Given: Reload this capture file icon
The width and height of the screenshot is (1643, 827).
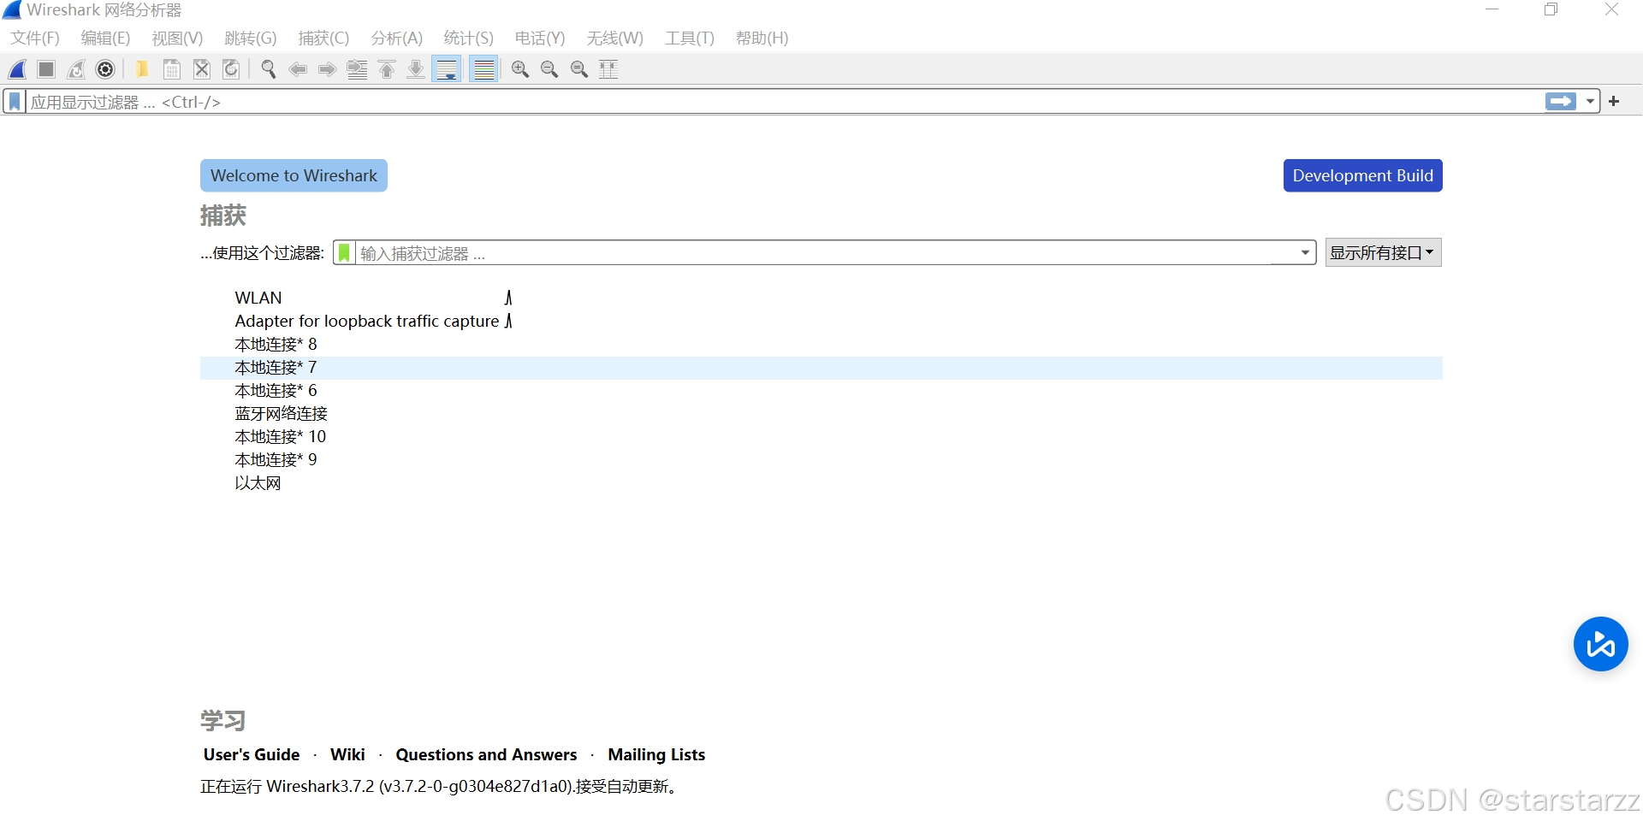Looking at the screenshot, I should [x=231, y=69].
